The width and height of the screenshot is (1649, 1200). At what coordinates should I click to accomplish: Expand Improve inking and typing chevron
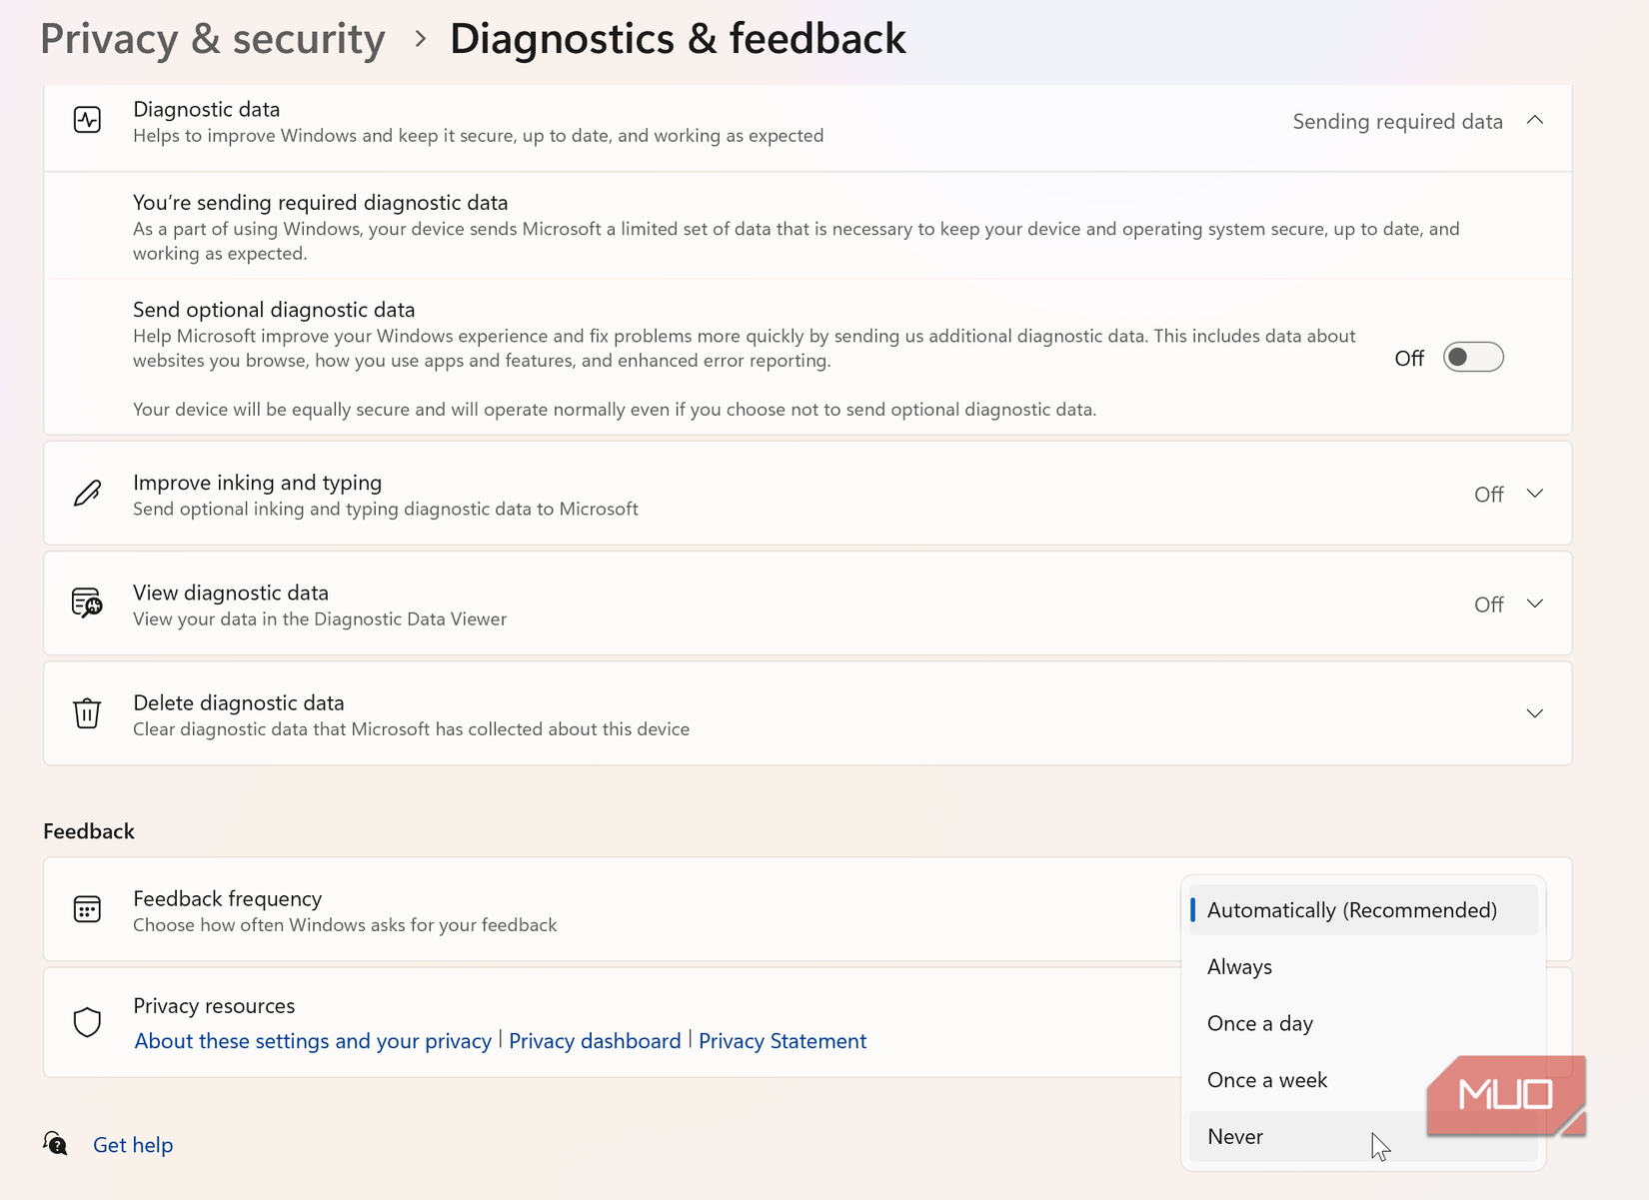point(1535,494)
